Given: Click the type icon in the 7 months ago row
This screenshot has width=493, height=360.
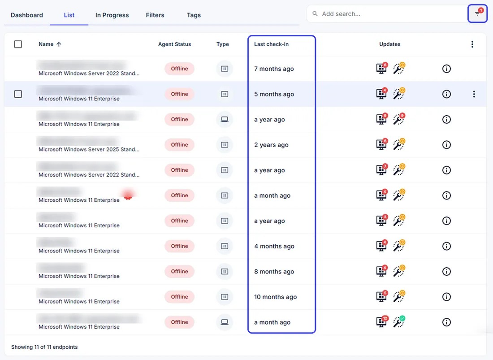Looking at the screenshot, I should pyautogui.click(x=225, y=69).
